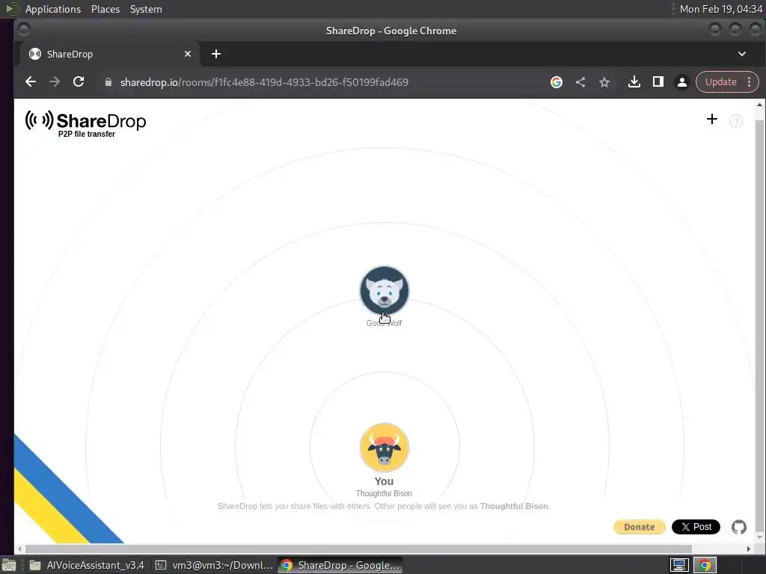Image resolution: width=766 pixels, height=574 pixels.
Task: Click the Donate button
Action: click(639, 527)
